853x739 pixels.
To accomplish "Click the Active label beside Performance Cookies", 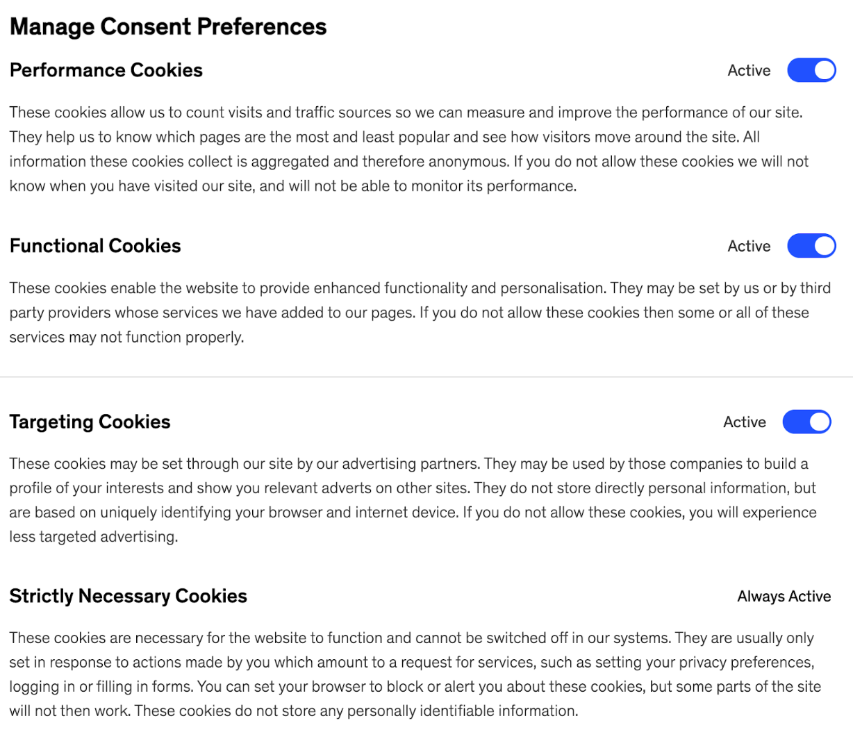I will [749, 70].
